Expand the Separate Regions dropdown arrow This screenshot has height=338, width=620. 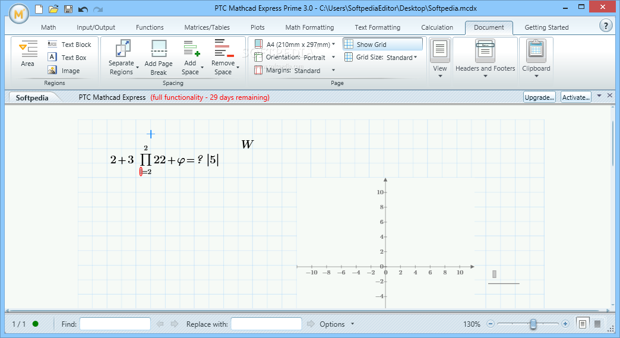(x=137, y=68)
